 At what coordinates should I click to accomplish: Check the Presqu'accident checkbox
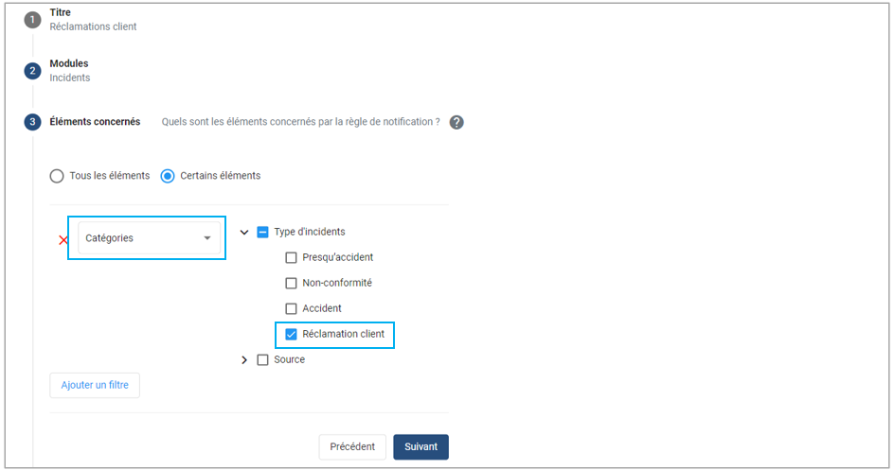[292, 257]
